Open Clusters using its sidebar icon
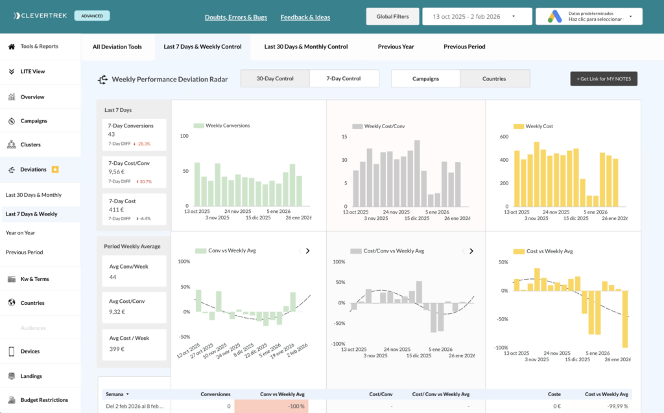 point(12,145)
